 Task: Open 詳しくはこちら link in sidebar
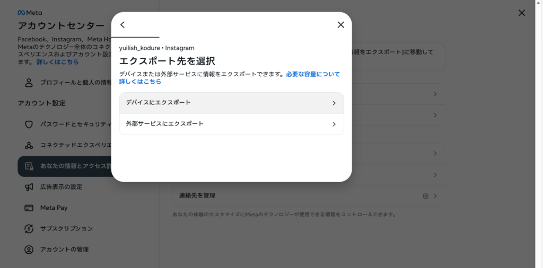(x=57, y=62)
